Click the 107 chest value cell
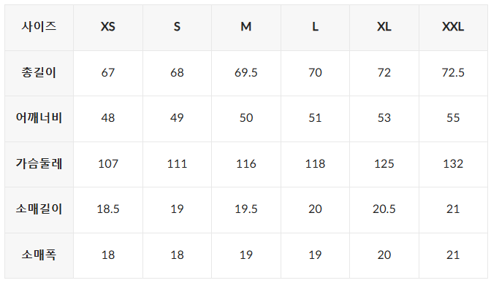The image size is (491, 283). [108, 165]
